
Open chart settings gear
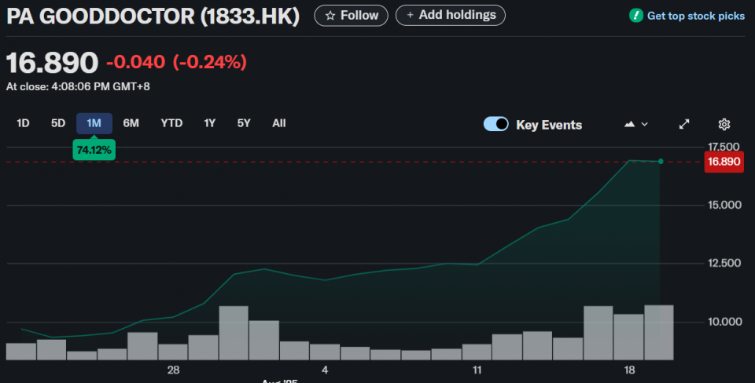click(724, 125)
